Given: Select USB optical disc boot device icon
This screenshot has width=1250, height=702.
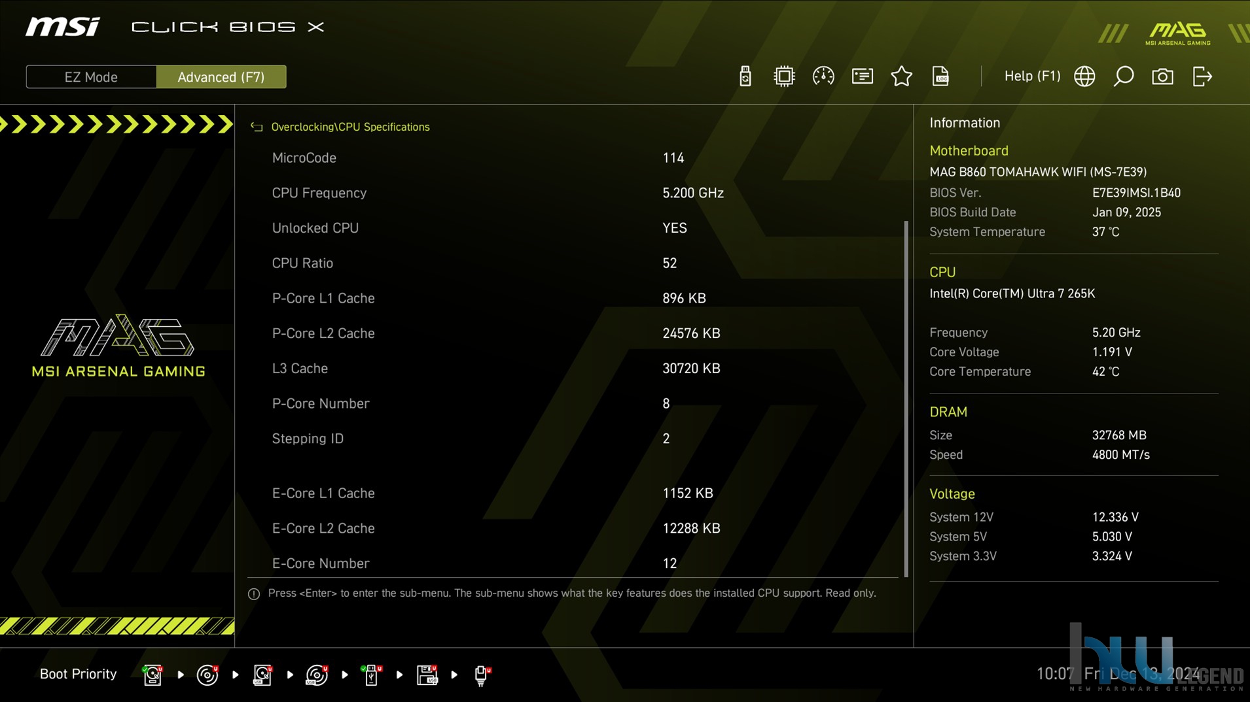Looking at the screenshot, I should (317, 675).
